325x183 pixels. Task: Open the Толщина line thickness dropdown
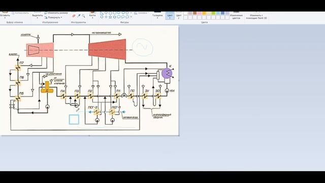157,16
